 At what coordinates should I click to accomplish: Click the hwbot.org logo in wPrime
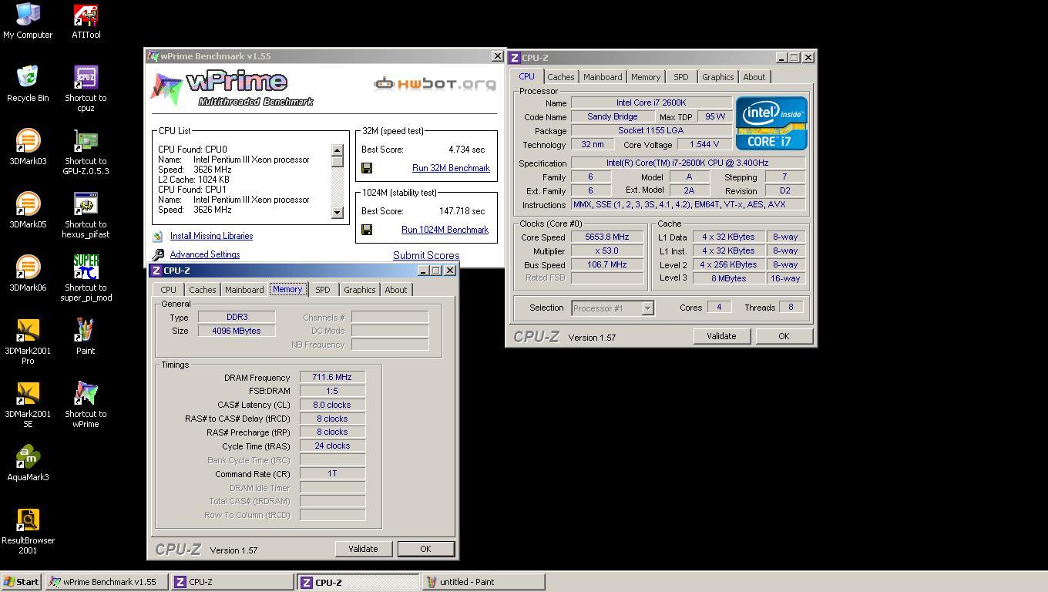click(435, 83)
